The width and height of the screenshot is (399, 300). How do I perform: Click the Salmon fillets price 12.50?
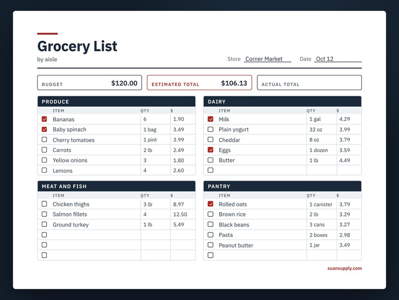[180, 214]
